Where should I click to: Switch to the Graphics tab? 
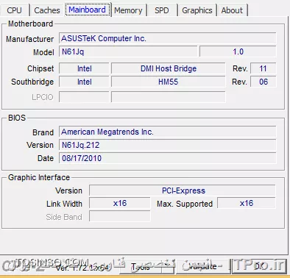point(197,10)
